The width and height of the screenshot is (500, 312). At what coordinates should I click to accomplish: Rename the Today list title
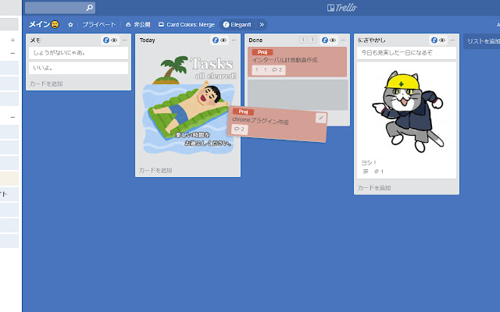pyautogui.click(x=148, y=40)
